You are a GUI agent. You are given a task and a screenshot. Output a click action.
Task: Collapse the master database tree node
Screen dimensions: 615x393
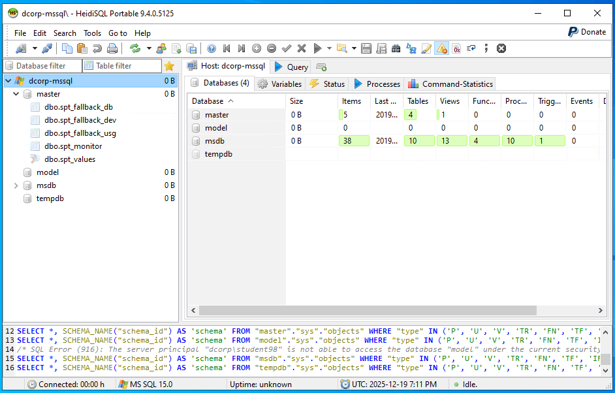(16, 94)
